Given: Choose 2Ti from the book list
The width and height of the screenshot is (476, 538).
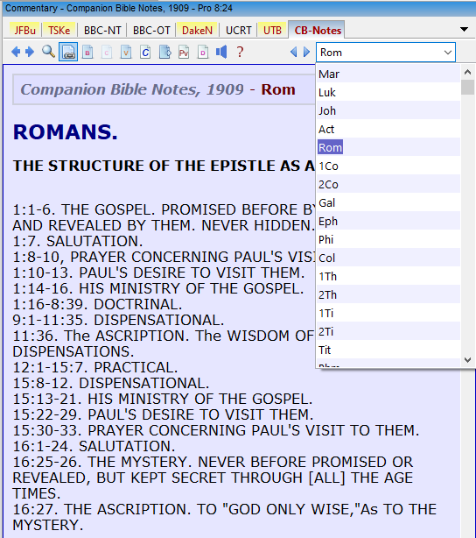Looking at the screenshot, I should (388, 332).
